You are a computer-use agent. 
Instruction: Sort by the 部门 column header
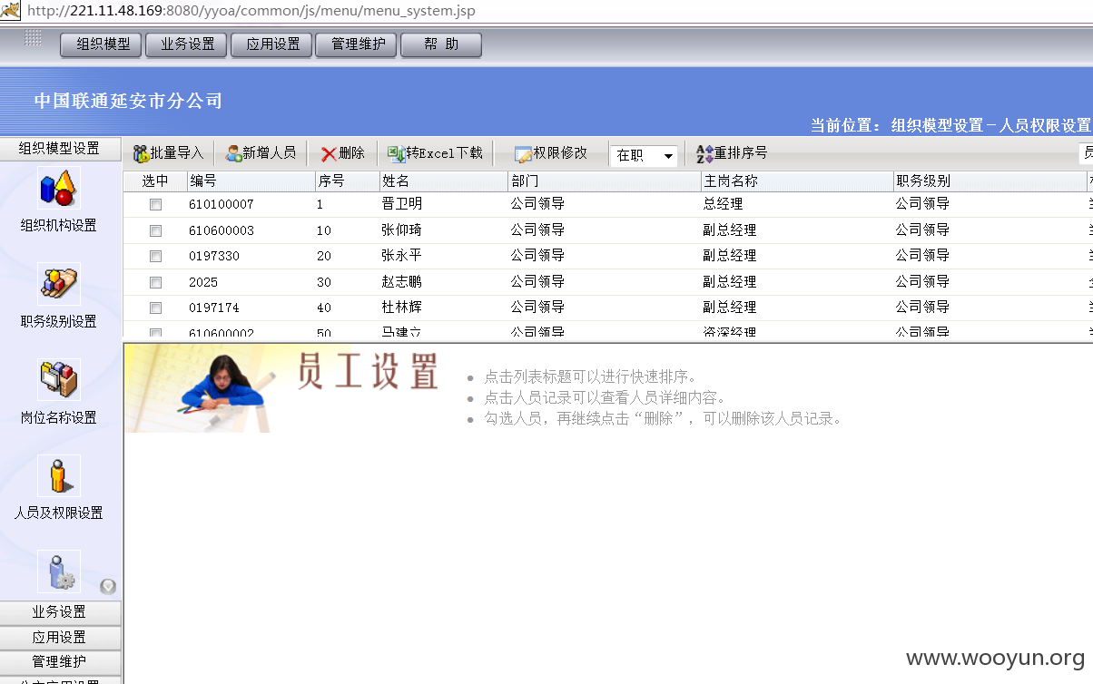coord(605,181)
